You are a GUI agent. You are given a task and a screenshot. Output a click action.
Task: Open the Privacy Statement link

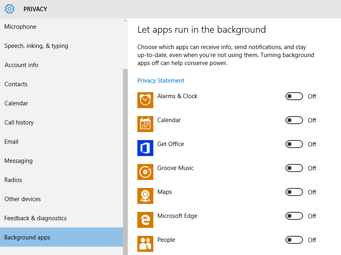[161, 81]
